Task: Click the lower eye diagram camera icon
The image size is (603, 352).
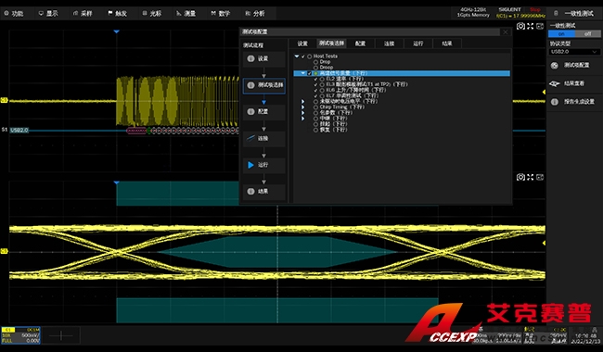Action: [520, 177]
